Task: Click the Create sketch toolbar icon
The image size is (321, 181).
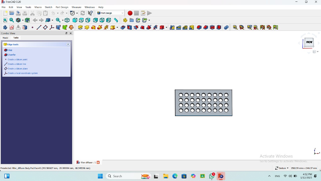Action: (x=12, y=27)
